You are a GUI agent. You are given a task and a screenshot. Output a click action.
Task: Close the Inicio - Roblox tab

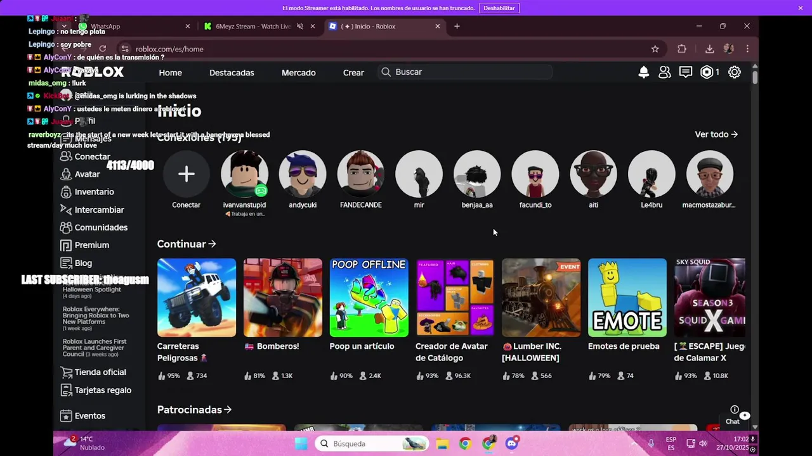(x=437, y=27)
